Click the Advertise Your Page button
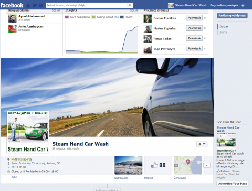Viewport: 252px width, 191px height. 233,184
